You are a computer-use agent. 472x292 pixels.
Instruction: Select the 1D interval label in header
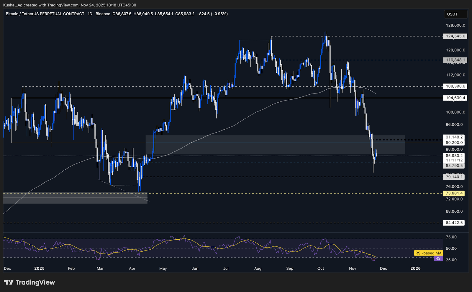click(x=90, y=14)
